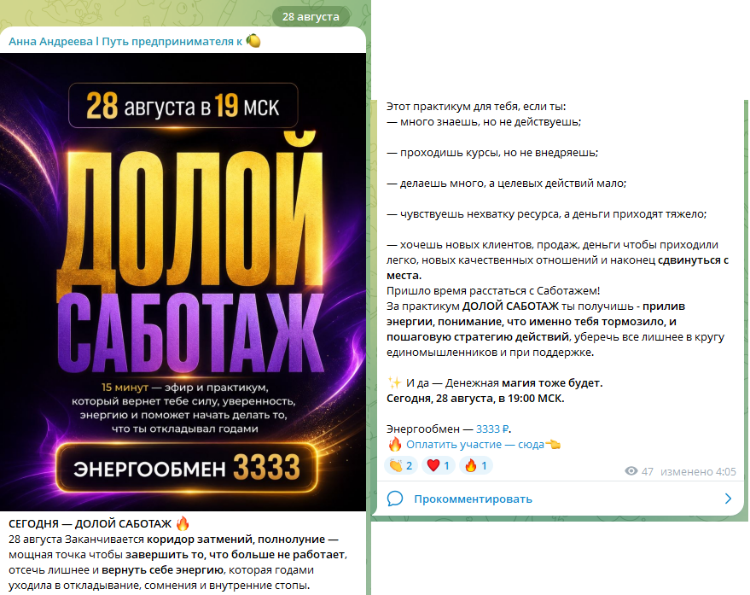Click the line делаешь много, а целевых действий мало
750x595 pixels.
[x=506, y=183]
